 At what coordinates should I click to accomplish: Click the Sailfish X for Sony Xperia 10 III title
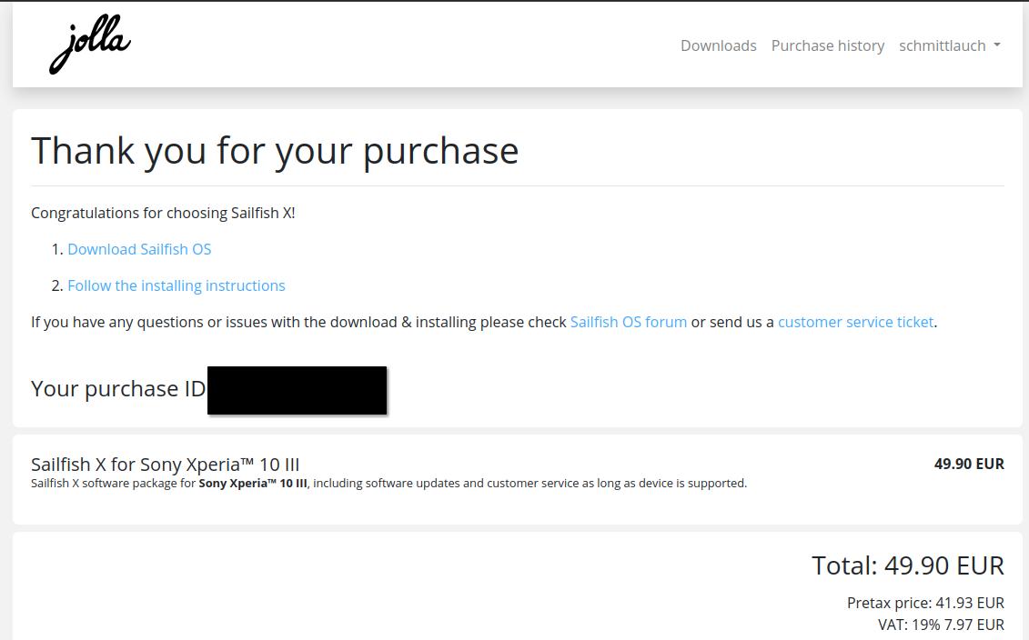pyautogui.click(x=166, y=465)
